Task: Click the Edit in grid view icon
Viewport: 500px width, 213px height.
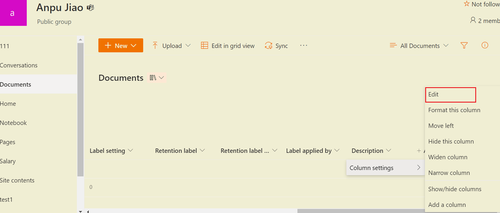Action: [x=204, y=45]
